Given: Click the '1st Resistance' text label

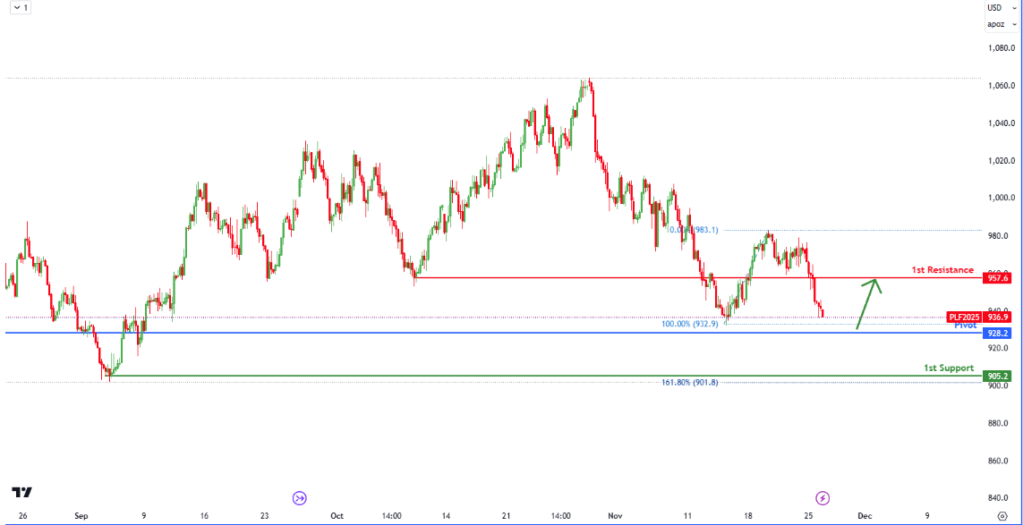Looking at the screenshot, I should (942, 270).
